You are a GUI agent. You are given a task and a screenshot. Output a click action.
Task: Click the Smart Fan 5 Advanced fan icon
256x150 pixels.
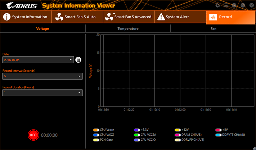(x=108, y=17)
